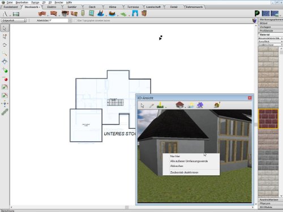
Task: Expand the third material dropdown above brick swatches
Action: 270,45
